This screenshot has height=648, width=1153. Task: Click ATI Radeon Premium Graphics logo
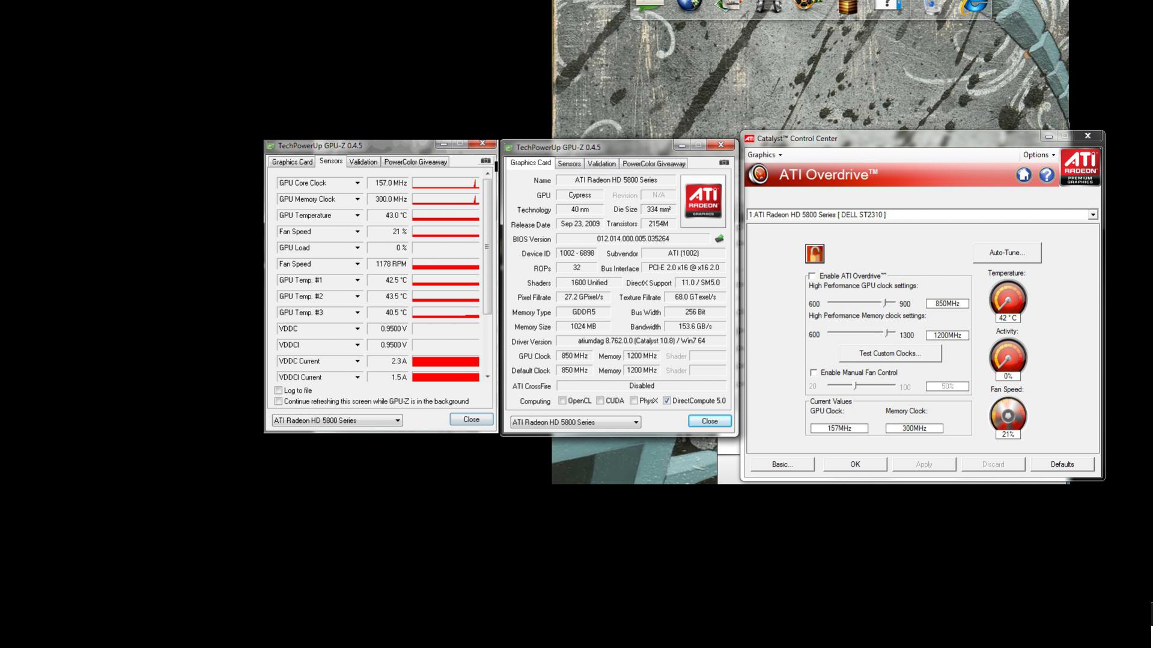coord(1080,168)
